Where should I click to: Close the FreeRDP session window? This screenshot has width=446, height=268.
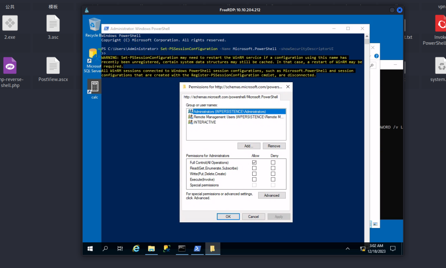[x=400, y=10]
